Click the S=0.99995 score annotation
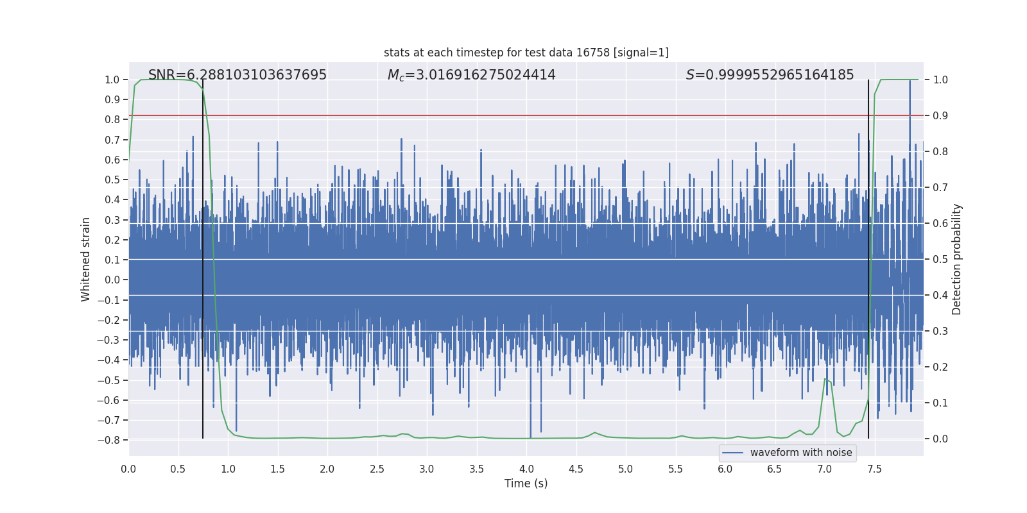 [770, 75]
